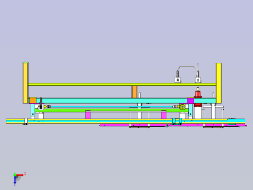Click the green Y axis dot on triad
The image size is (253, 190).
tap(15, 175)
